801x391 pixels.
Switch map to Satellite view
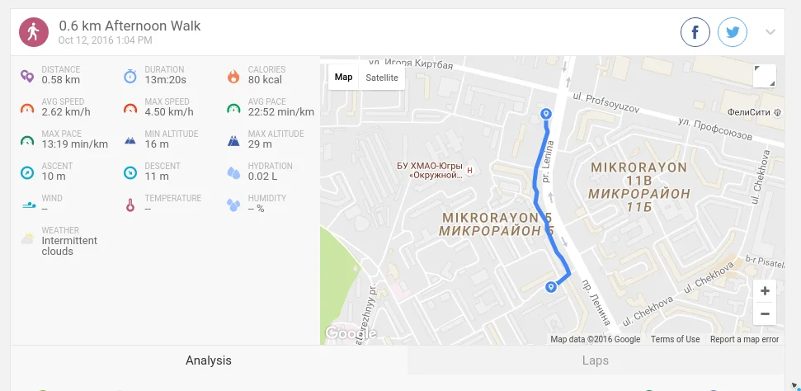click(x=382, y=78)
